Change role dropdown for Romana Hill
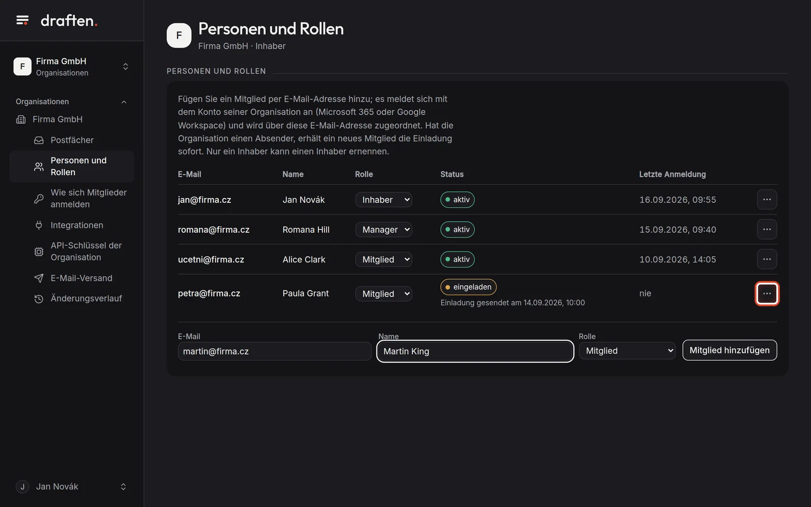811x507 pixels. click(384, 230)
